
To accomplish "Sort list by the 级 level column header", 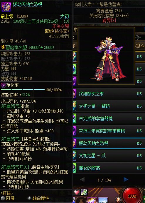I will pos(140,46).
